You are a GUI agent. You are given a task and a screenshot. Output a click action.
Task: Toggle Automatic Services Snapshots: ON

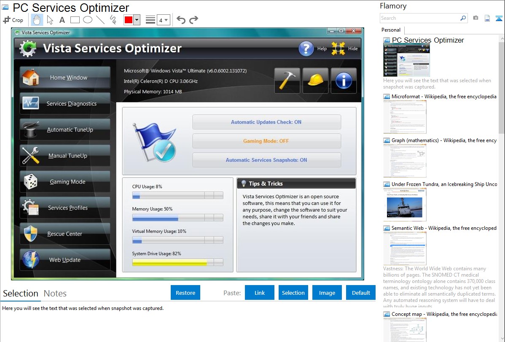pos(266,160)
